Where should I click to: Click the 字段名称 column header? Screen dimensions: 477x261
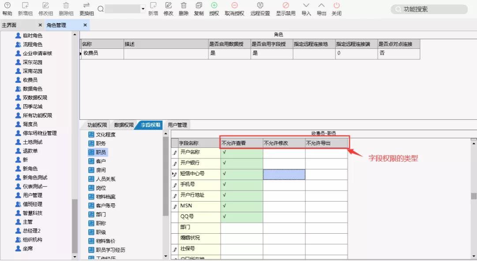tap(199, 143)
